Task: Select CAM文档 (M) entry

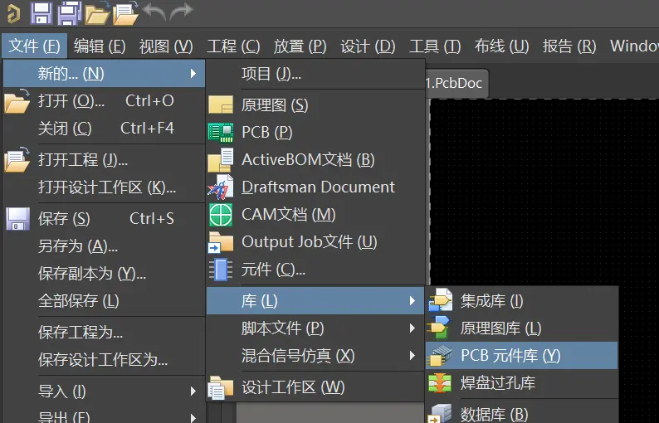Action: 315,215
